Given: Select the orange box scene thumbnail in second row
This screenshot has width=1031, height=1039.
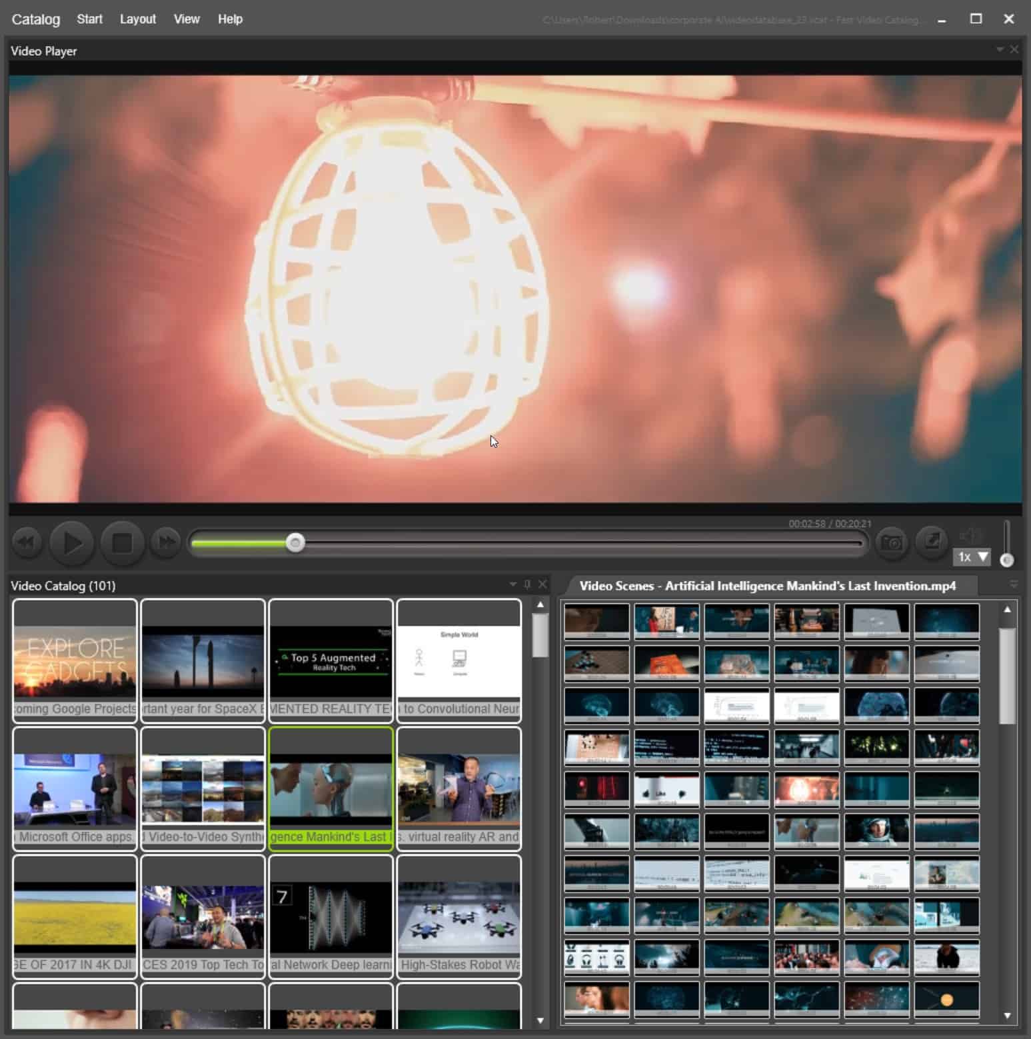Looking at the screenshot, I should tap(666, 663).
